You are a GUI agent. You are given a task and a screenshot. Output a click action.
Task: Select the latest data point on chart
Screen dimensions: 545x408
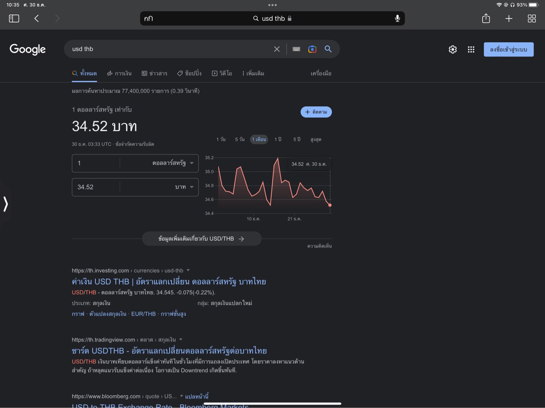coord(330,205)
